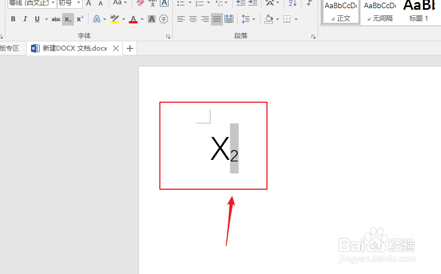
Task: Apply numbered list icon
Action: coord(200,3)
